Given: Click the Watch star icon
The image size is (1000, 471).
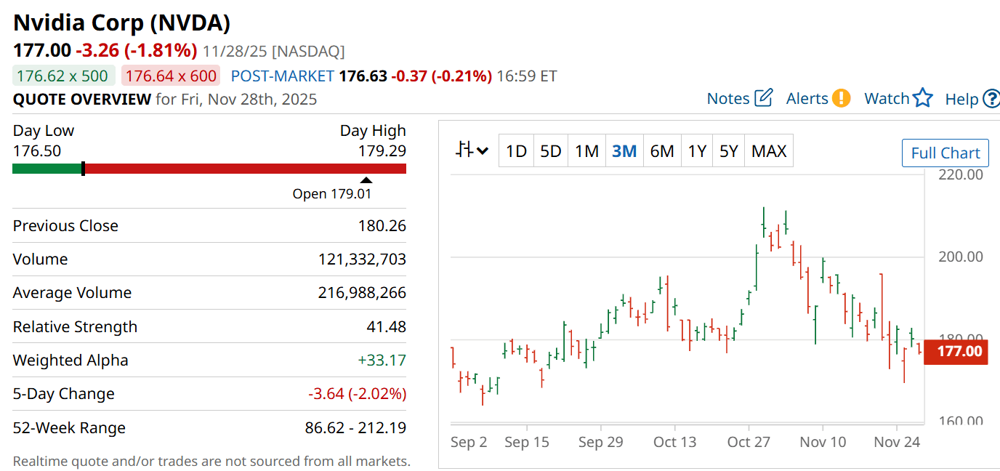Looking at the screenshot, I should [923, 98].
